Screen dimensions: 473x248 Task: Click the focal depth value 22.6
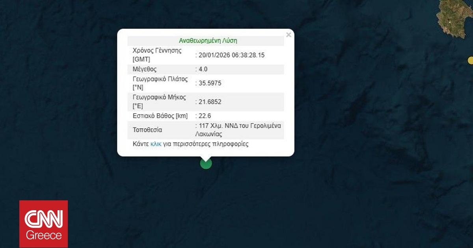point(205,116)
